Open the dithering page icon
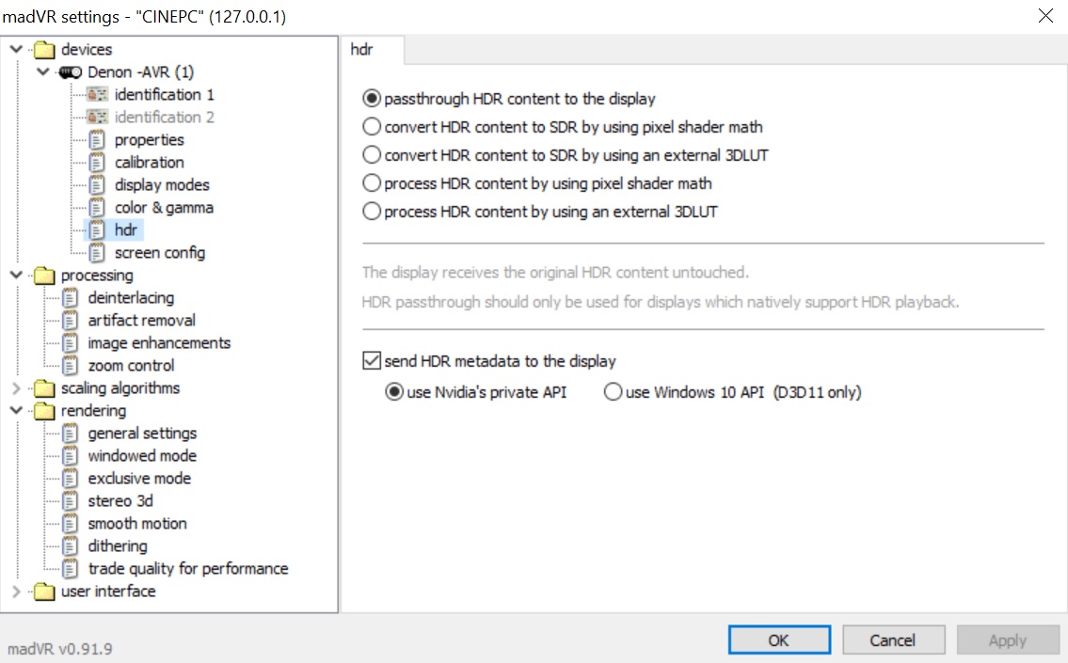This screenshot has width=1068, height=663. pos(71,546)
